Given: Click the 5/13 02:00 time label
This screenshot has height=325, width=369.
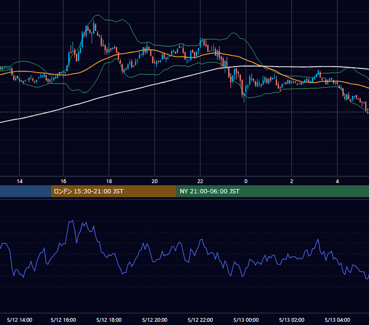Looking at the screenshot, I should pyautogui.click(x=291, y=320).
